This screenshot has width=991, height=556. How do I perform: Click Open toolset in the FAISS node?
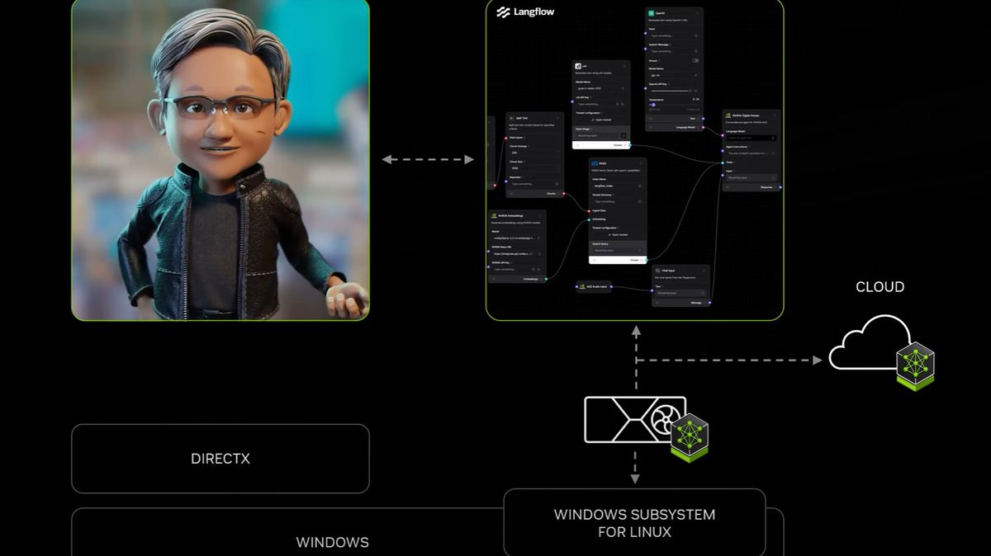pos(619,234)
